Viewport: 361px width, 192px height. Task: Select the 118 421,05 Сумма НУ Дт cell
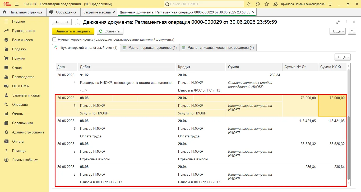point(300,121)
